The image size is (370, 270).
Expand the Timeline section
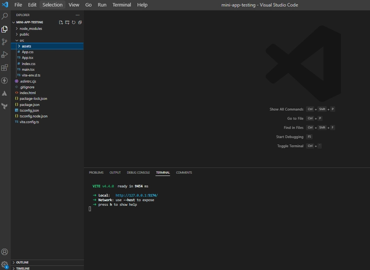point(47,268)
